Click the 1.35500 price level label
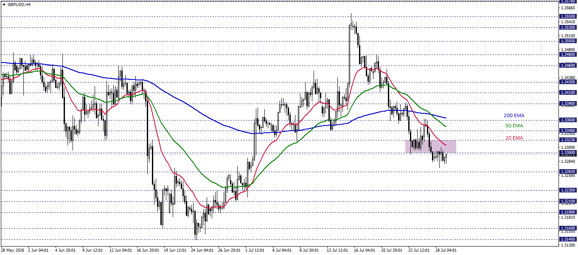The width and height of the screenshot is (578, 255). (568, 16)
